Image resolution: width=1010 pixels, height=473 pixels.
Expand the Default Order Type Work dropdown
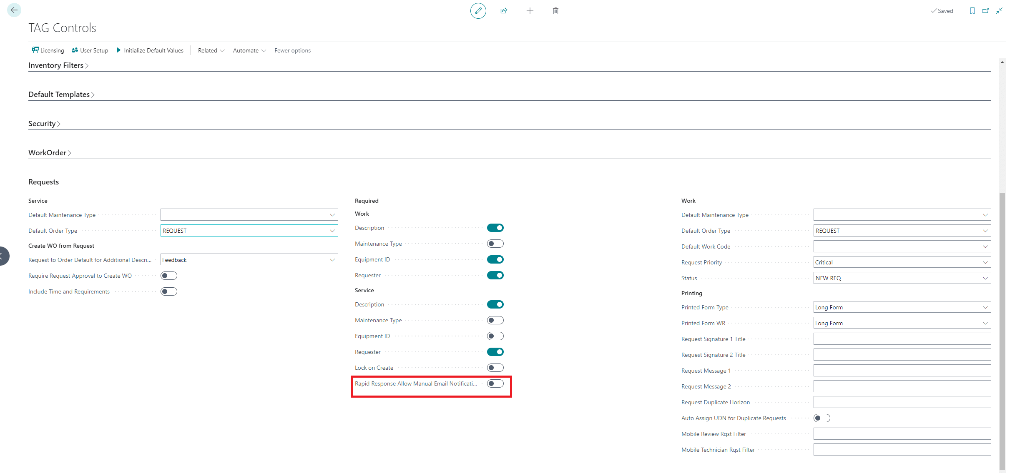point(986,230)
